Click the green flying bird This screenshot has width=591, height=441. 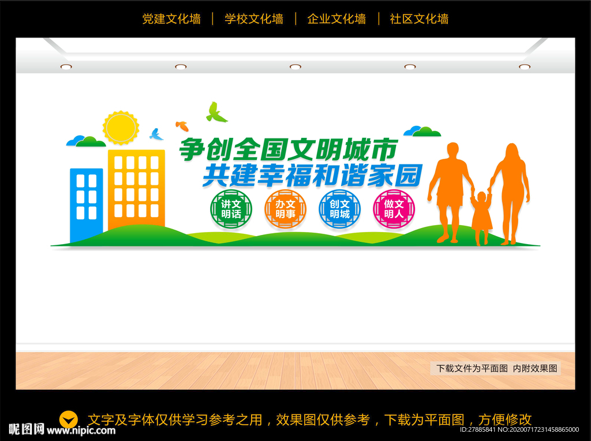[216, 113]
